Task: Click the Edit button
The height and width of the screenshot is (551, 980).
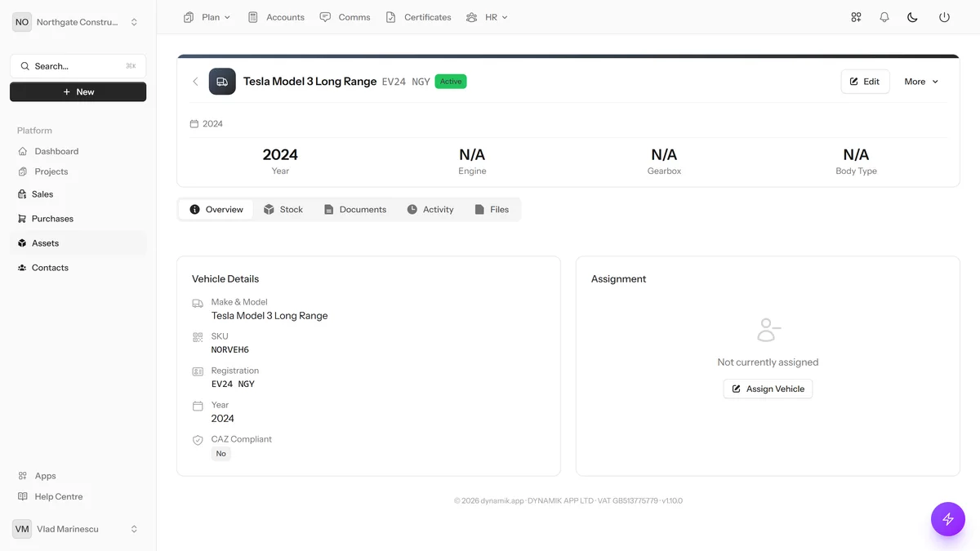Action: (x=865, y=82)
